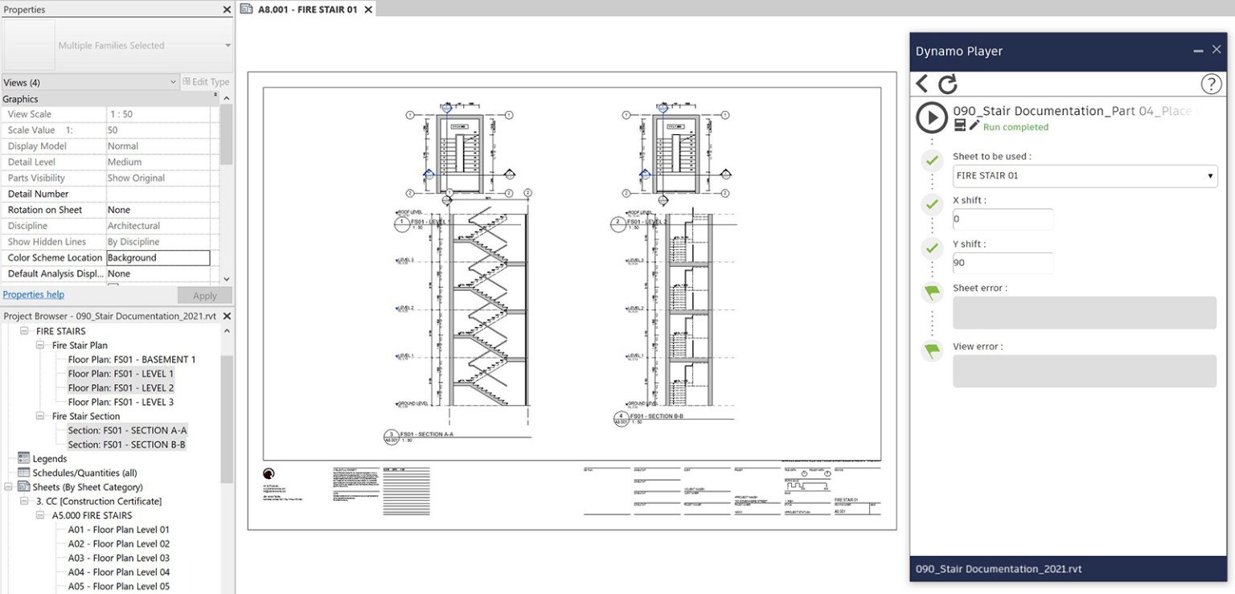Open Dynamo Player help icon

tap(1211, 84)
